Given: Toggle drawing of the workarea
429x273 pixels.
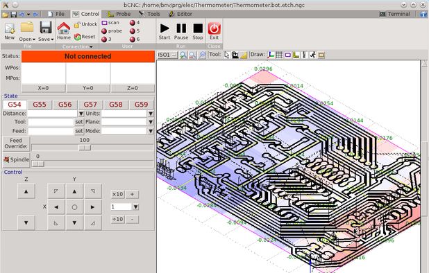Looking at the screenshot, I should pos(321,55).
